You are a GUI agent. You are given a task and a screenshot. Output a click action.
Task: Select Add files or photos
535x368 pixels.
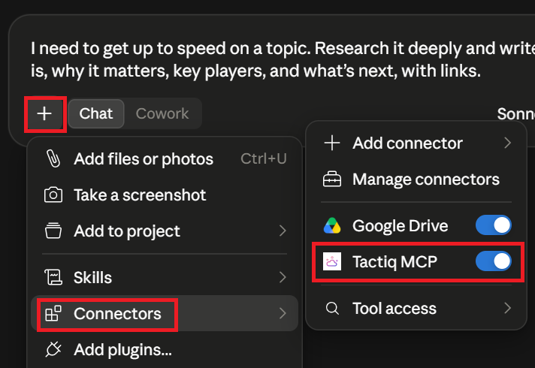point(165,159)
